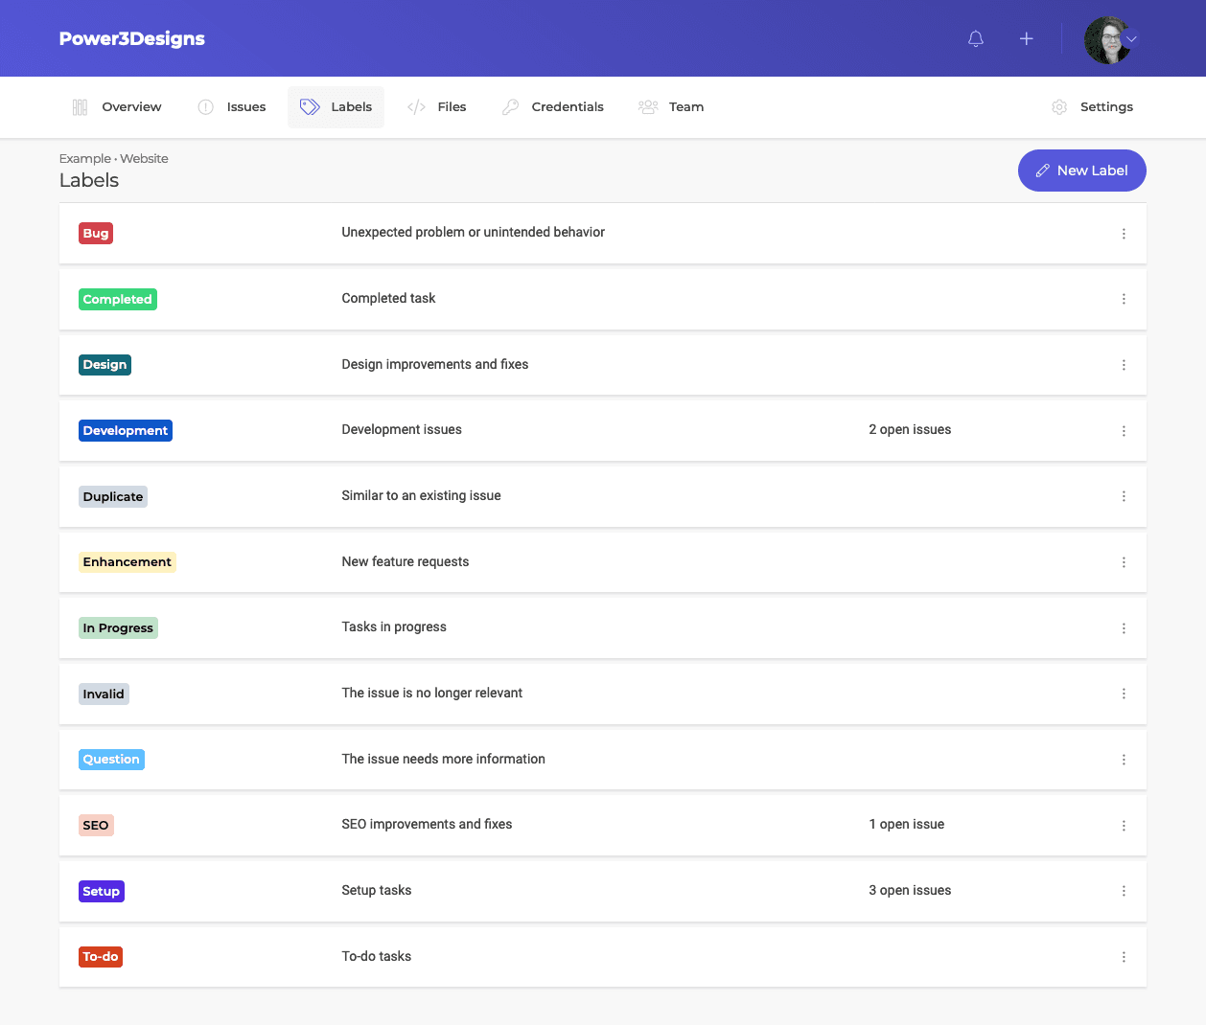Image resolution: width=1206 pixels, height=1025 pixels.
Task: Go to the Overview tab
Action: pyautogui.click(x=117, y=107)
